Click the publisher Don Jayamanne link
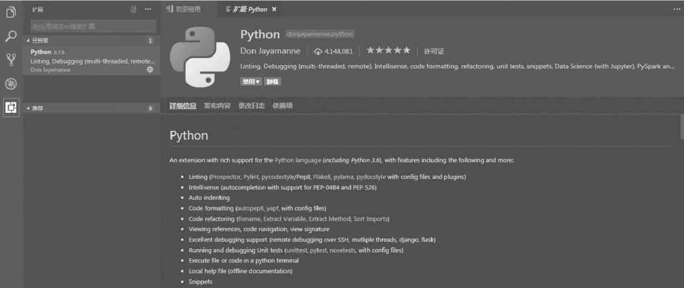 pyautogui.click(x=270, y=51)
